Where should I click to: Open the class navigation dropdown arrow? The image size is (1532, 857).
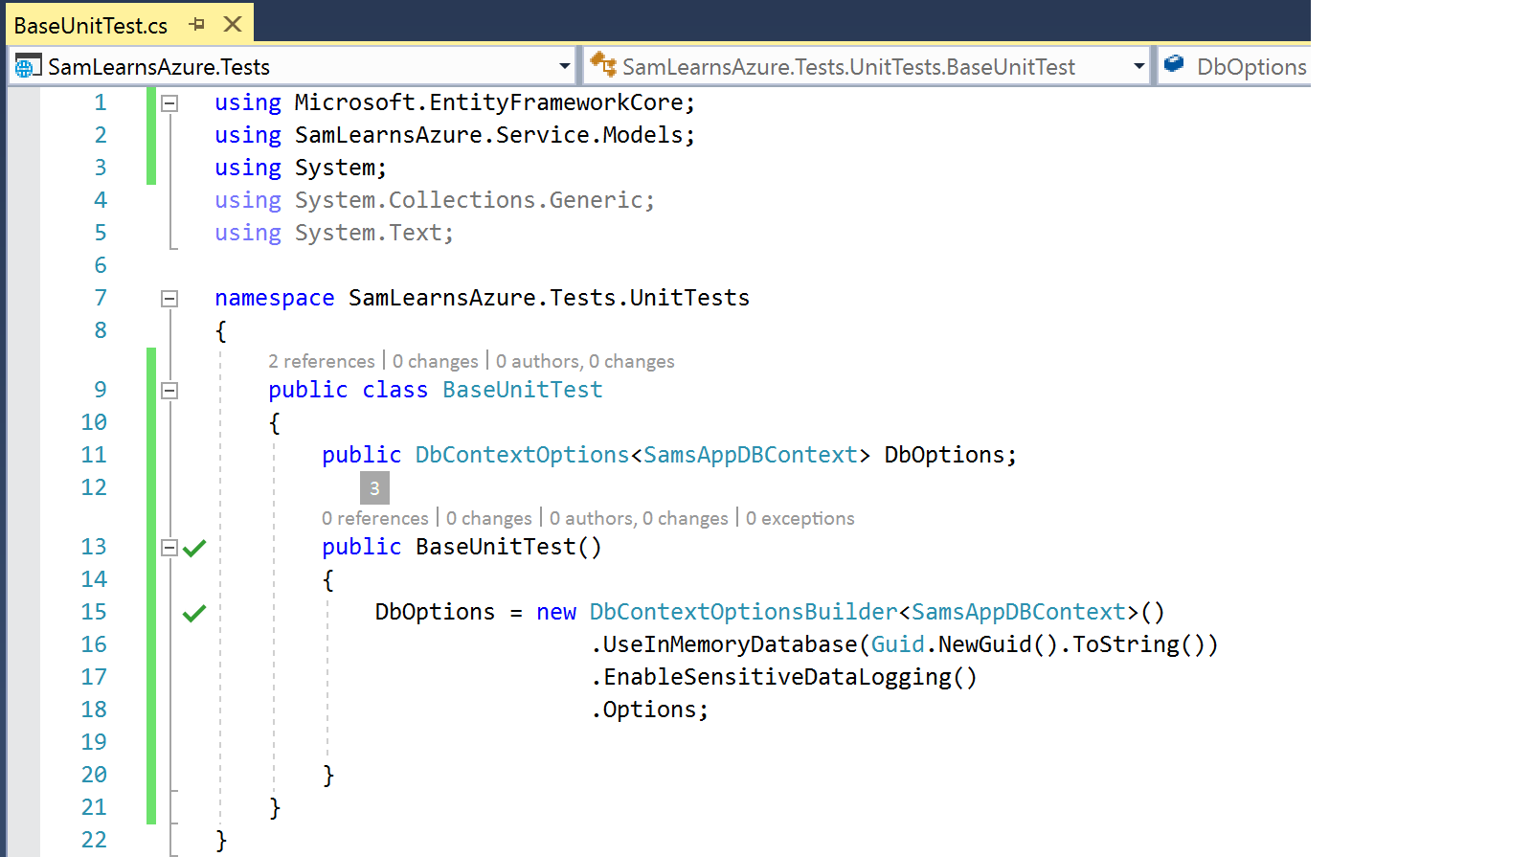[x=1138, y=66]
